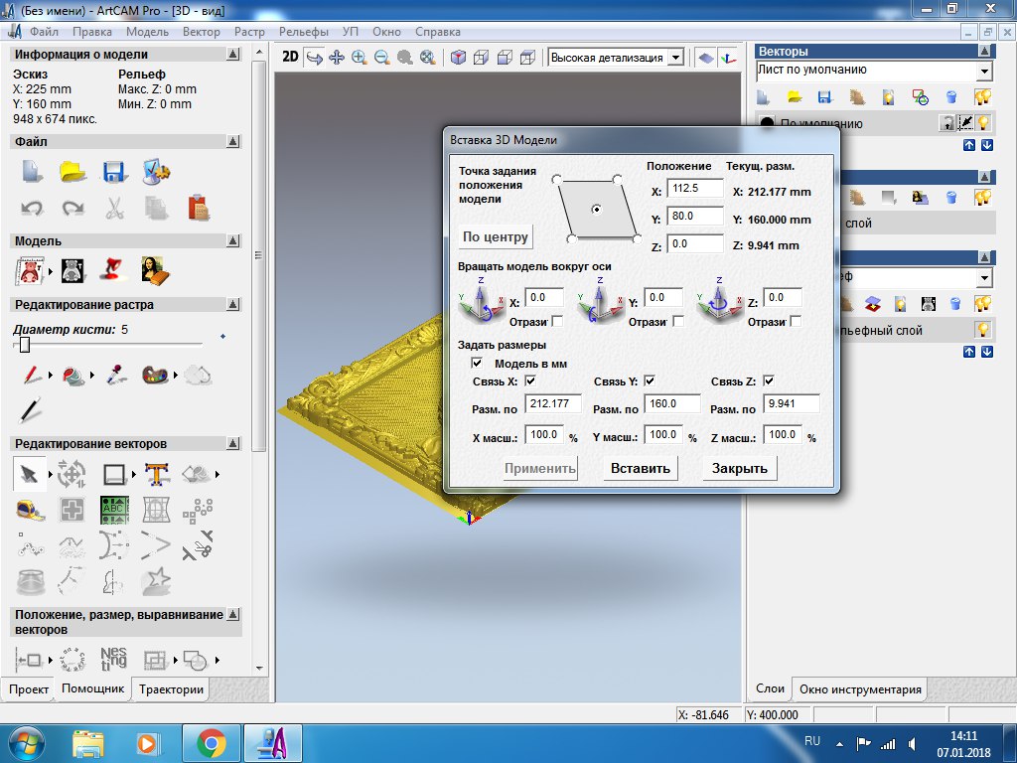This screenshot has width=1017, height=763.
Task: Click the pan four-arrow icon in 3D toolbar
Action: (x=337, y=58)
